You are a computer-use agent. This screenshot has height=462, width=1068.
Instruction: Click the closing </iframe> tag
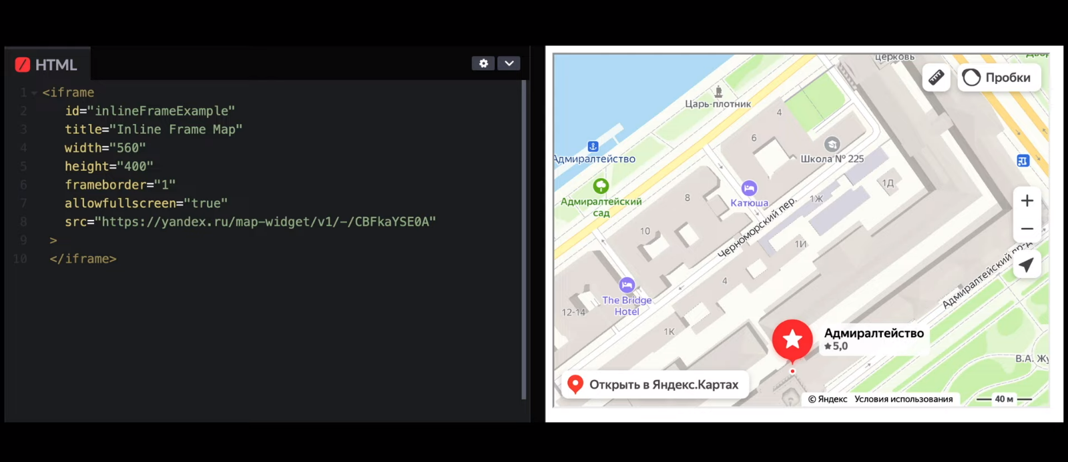[x=83, y=259]
